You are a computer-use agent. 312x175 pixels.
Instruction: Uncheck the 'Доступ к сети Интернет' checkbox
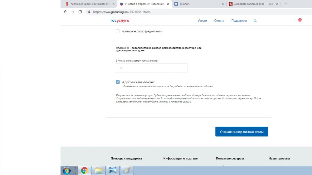click(118, 82)
